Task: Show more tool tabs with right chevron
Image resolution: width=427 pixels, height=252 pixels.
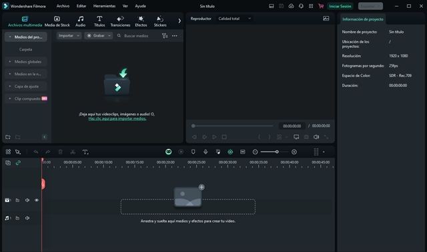Action: coord(179,21)
